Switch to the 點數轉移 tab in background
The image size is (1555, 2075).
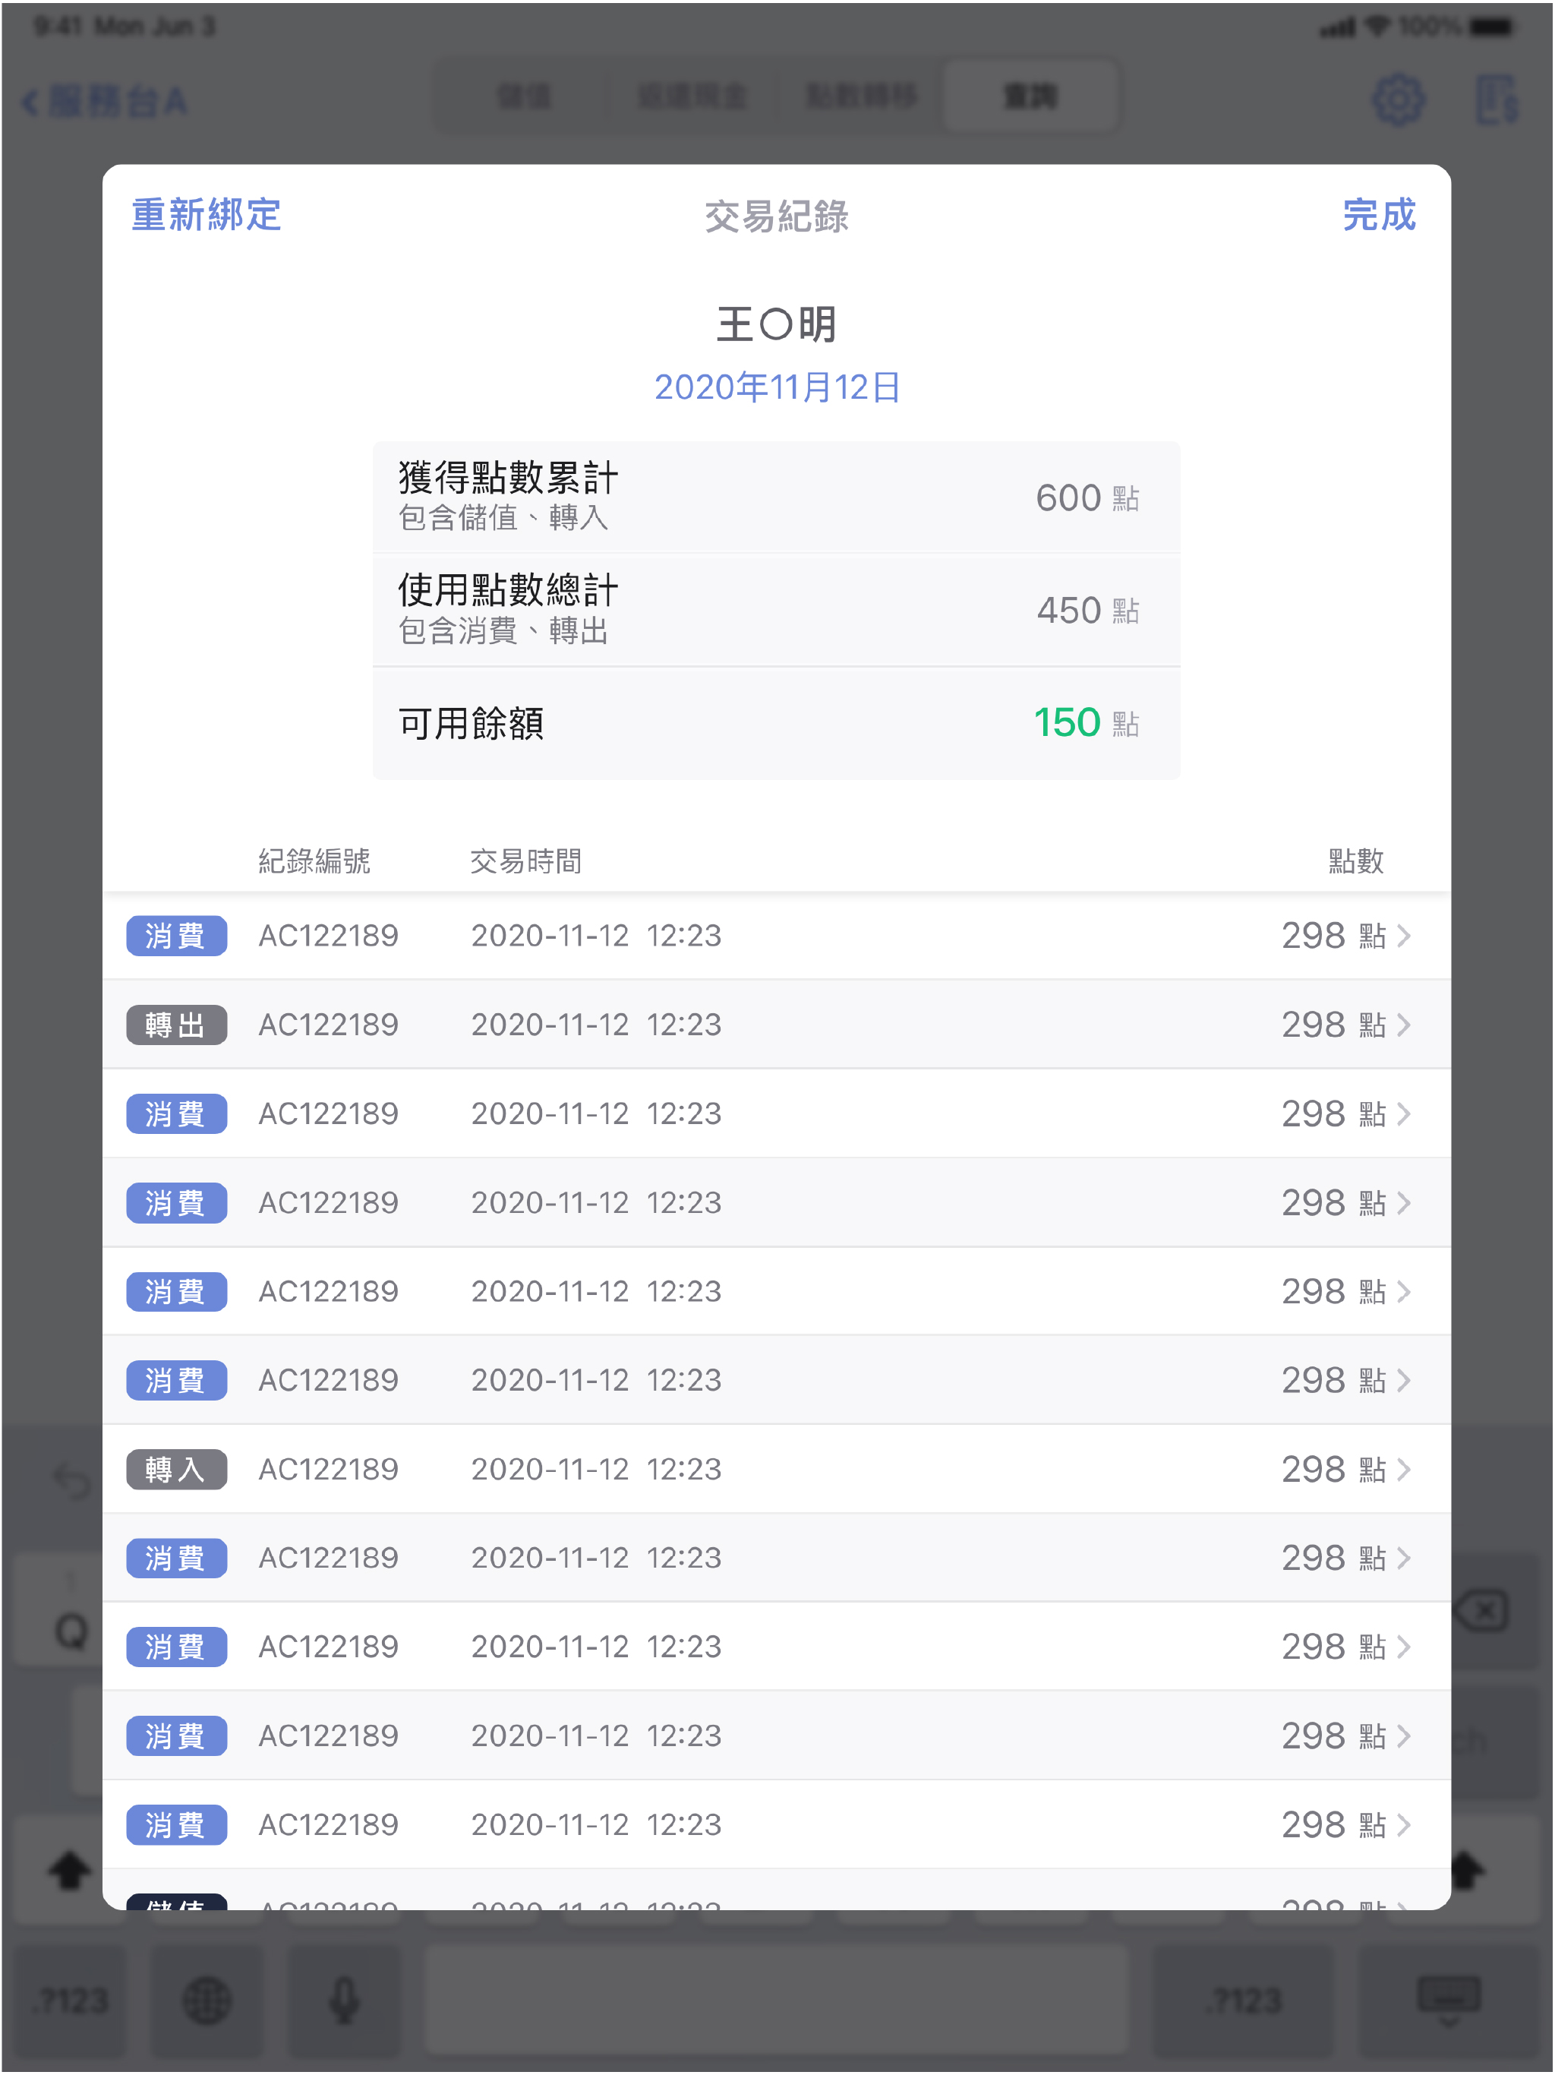(861, 96)
